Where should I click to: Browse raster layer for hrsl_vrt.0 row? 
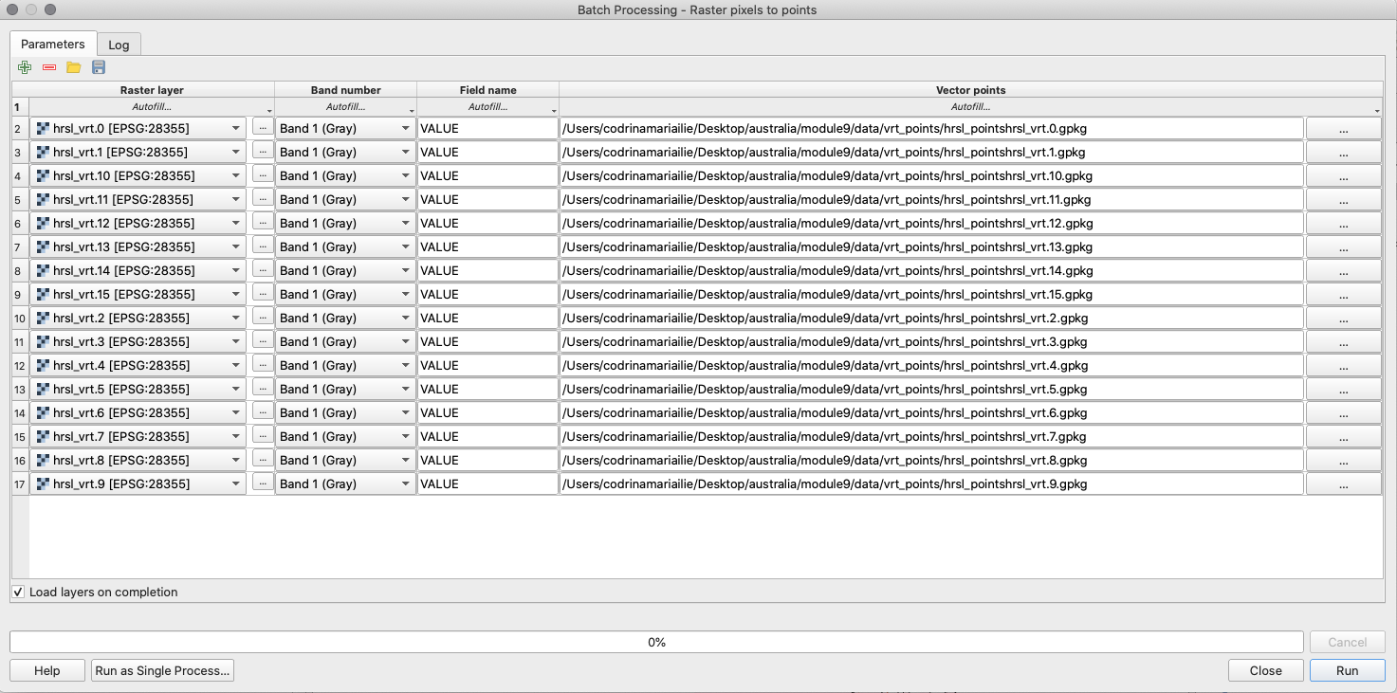[263, 127]
